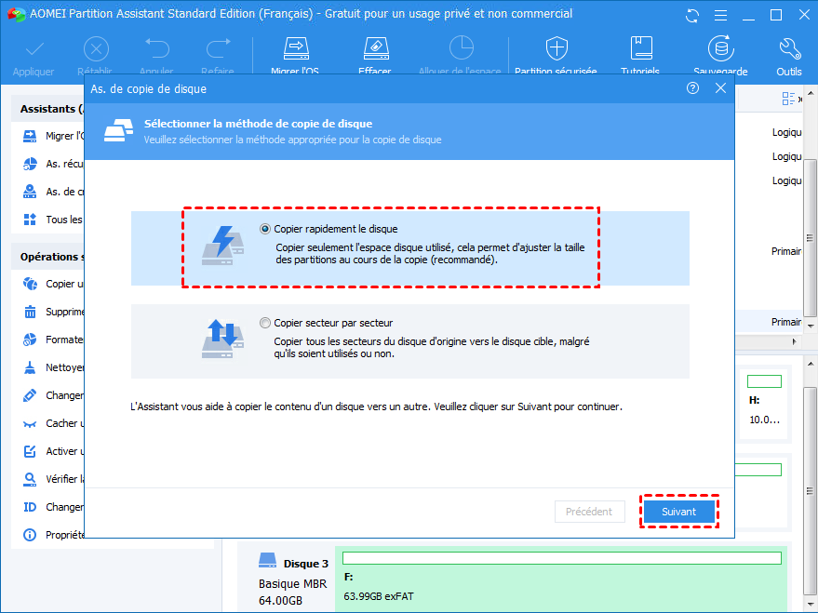This screenshot has width=818, height=613.
Task: Click the Assistants panel header
Action: [47, 109]
